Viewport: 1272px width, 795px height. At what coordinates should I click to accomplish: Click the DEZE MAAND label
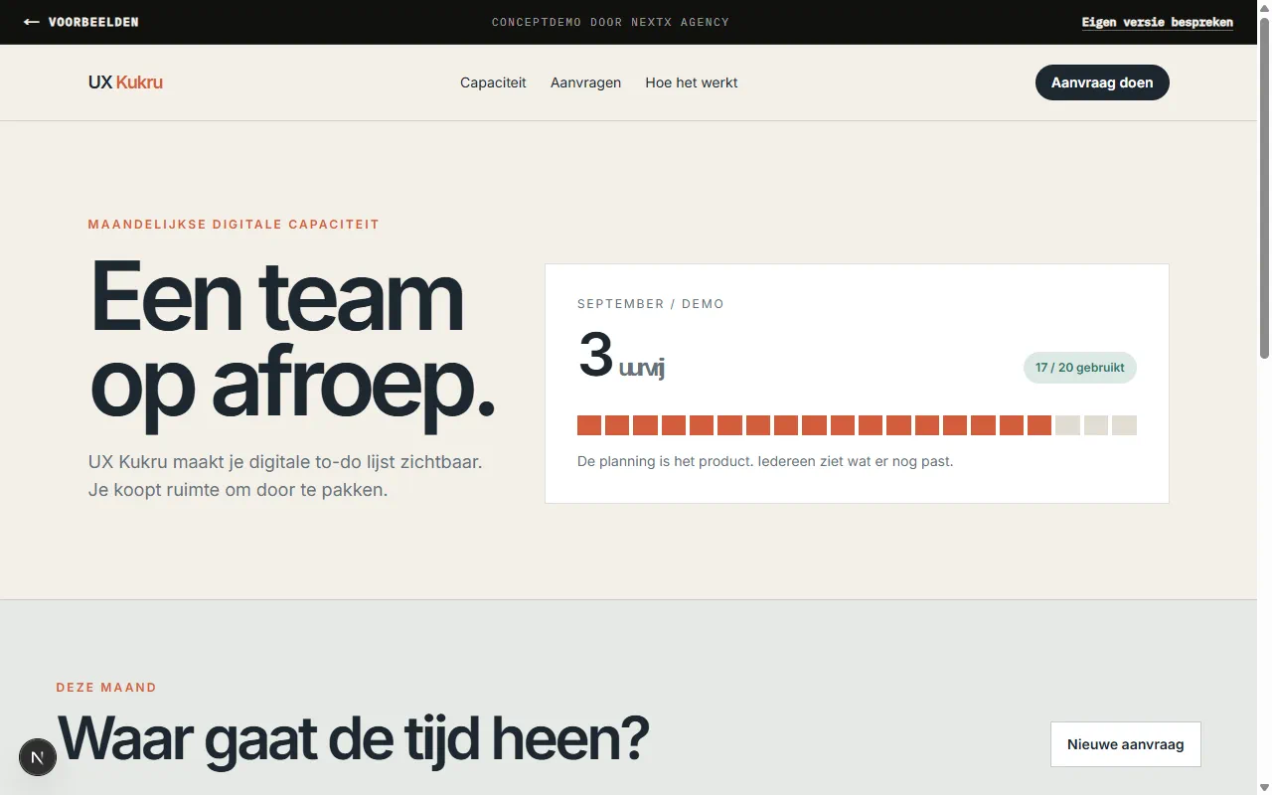click(x=106, y=688)
